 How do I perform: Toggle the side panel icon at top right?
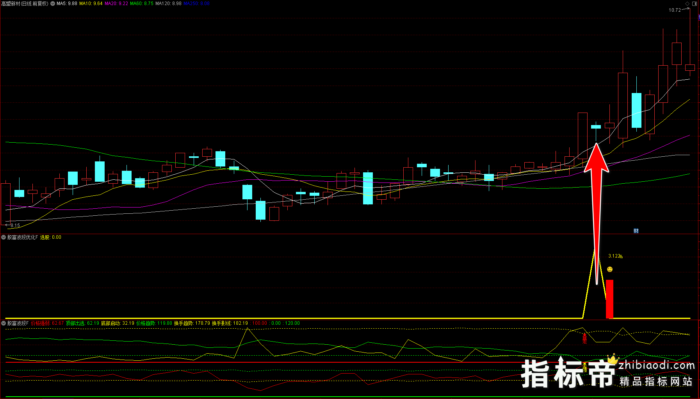[695, 4]
